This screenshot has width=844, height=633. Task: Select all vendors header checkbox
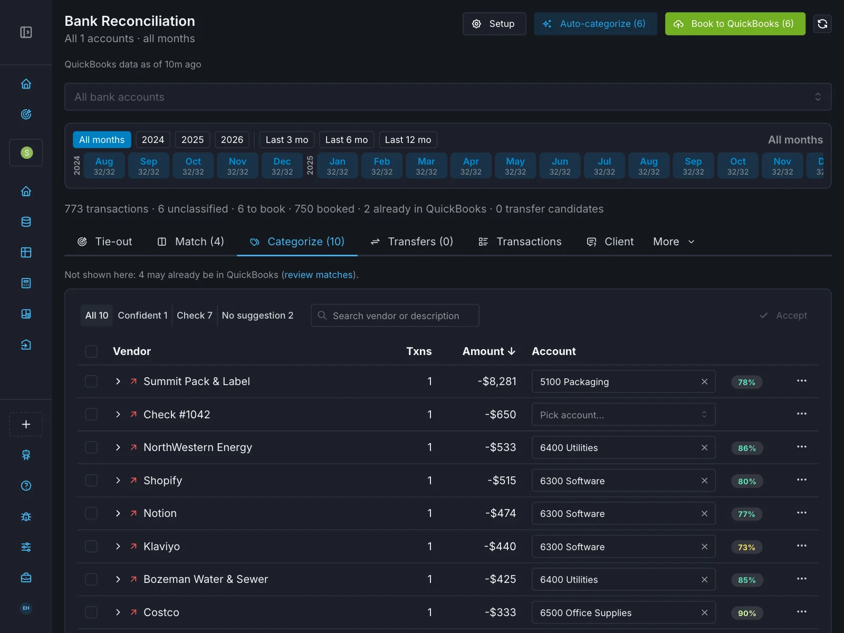(x=91, y=351)
